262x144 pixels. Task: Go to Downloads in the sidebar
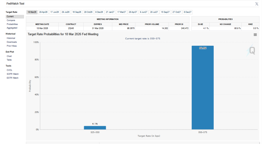[12, 42]
